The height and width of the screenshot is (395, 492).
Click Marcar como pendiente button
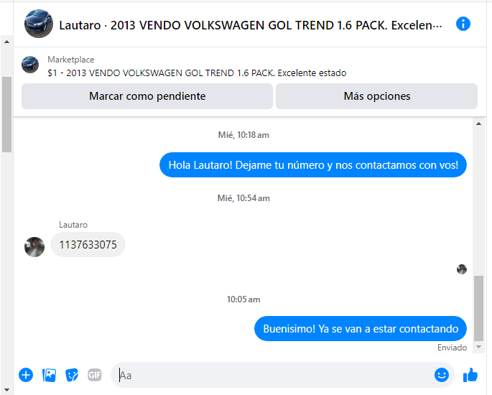point(147,96)
